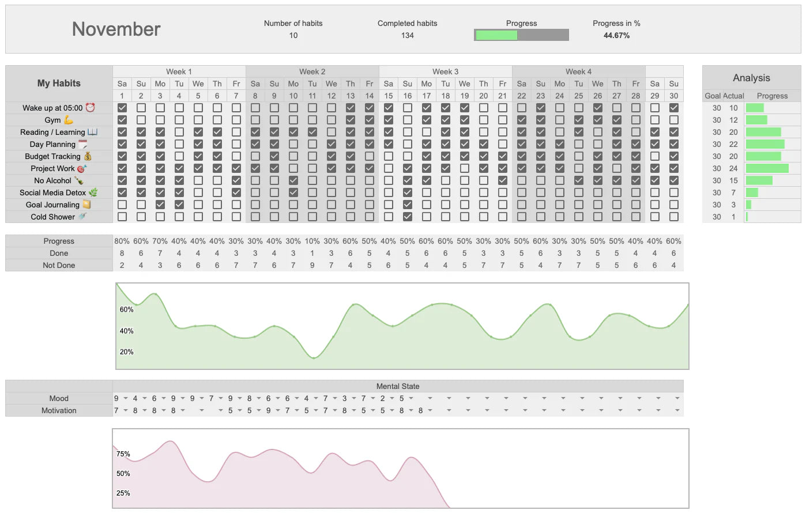Select the Week 1 header
806x514 pixels.
178,71
